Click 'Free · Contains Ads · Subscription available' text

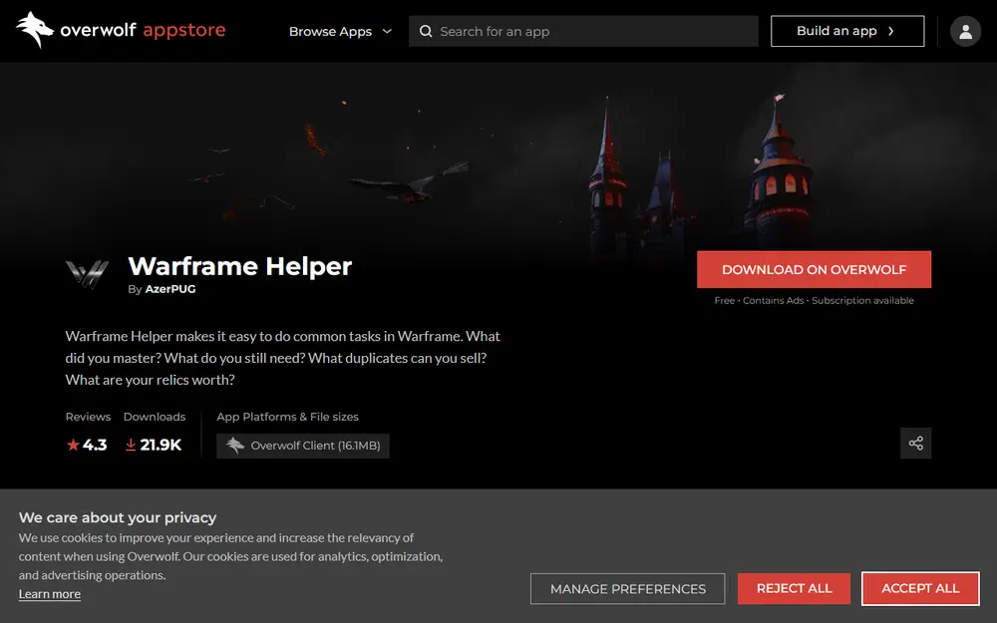pos(814,301)
